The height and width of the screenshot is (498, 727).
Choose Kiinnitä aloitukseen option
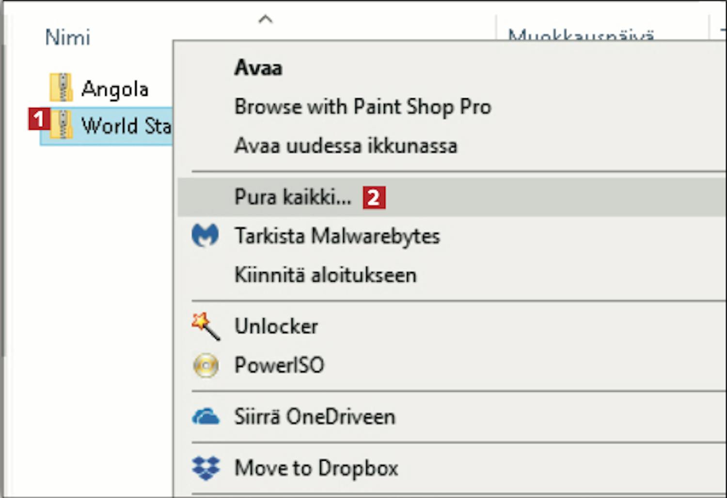point(325,275)
